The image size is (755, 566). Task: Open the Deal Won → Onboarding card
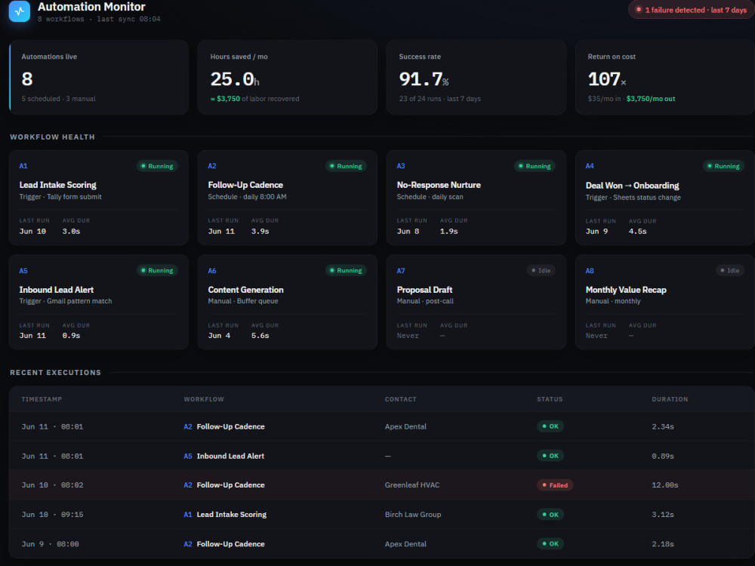coord(664,198)
